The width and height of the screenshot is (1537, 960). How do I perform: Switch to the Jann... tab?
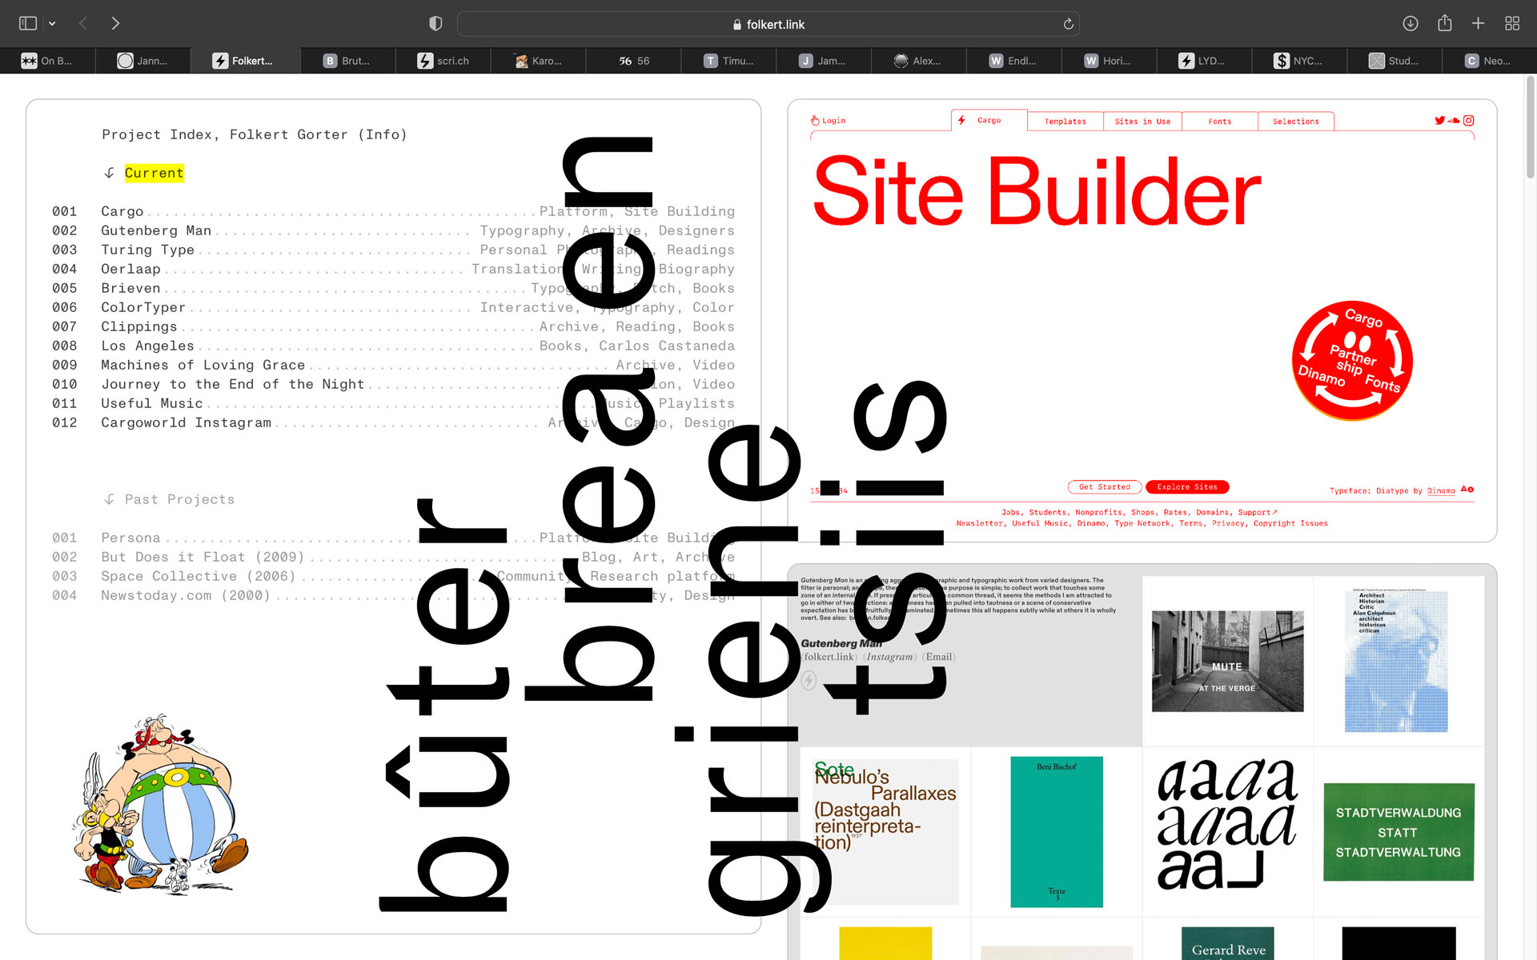pos(142,61)
